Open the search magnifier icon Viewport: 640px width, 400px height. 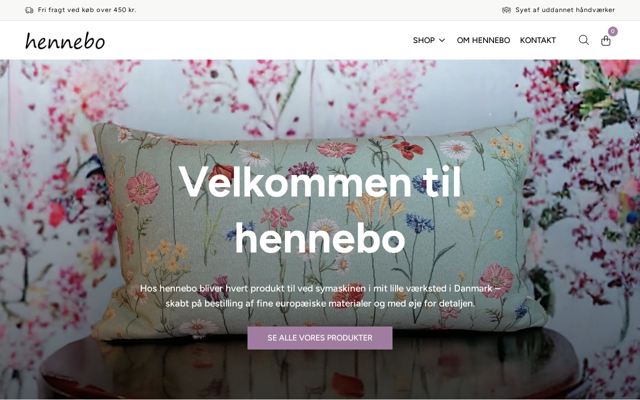[583, 40]
